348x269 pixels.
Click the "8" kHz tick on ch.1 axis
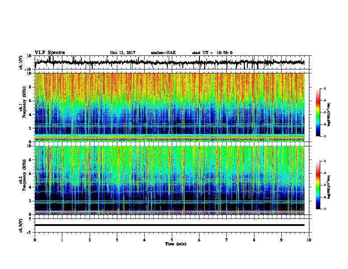pos(30,87)
